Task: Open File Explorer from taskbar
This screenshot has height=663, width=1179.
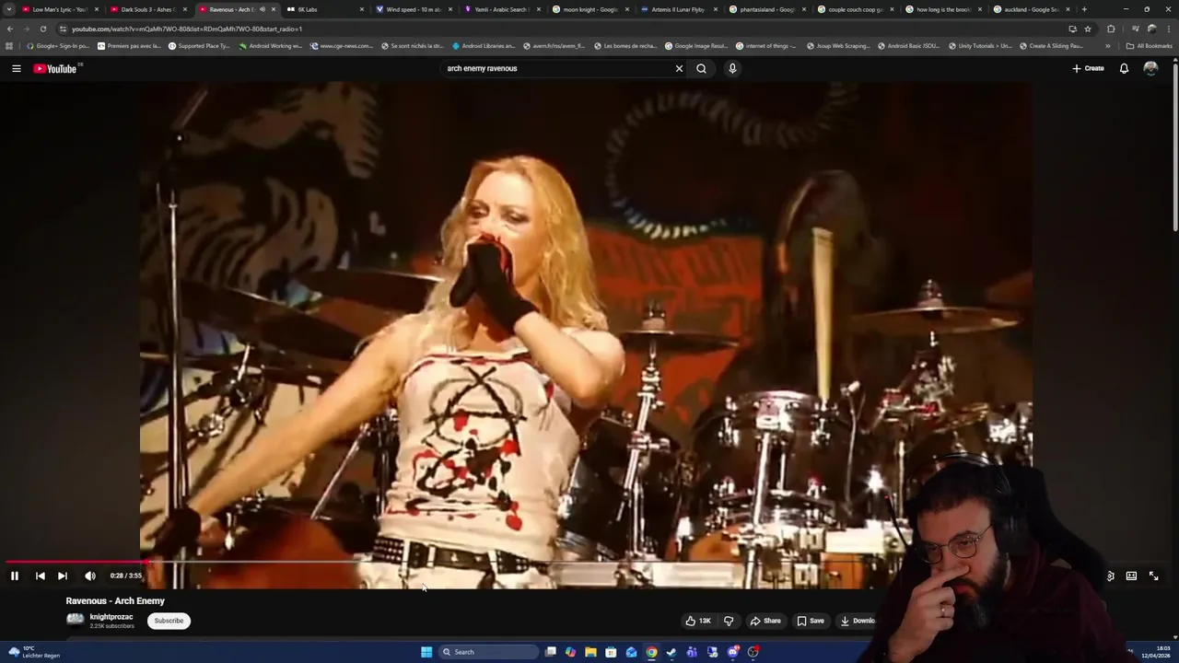Action: pyautogui.click(x=591, y=652)
